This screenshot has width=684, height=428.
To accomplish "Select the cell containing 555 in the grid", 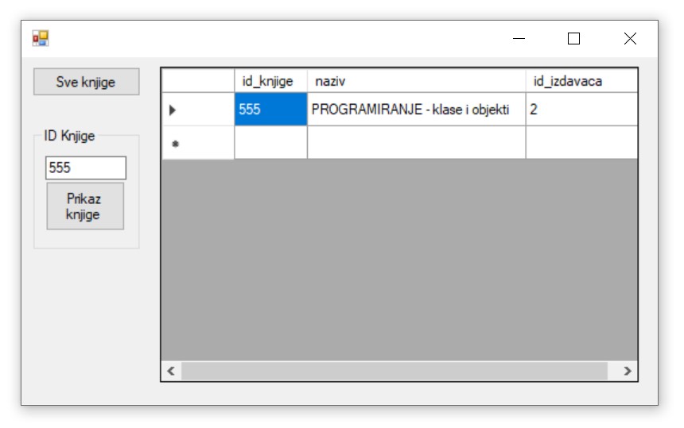I will pos(270,110).
